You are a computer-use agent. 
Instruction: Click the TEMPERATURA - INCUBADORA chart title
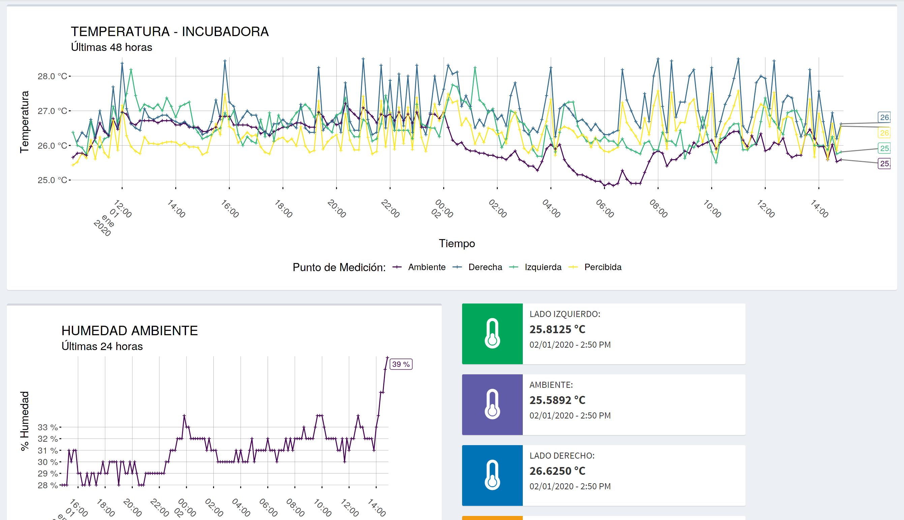click(170, 32)
